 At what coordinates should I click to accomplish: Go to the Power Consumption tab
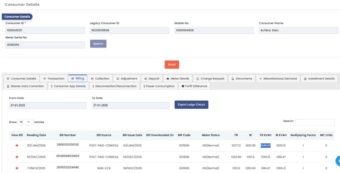pyautogui.click(x=159, y=86)
